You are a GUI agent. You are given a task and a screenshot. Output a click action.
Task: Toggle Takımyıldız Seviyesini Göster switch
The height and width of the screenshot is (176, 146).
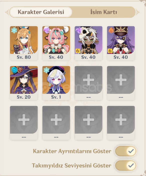[x=126, y=166]
